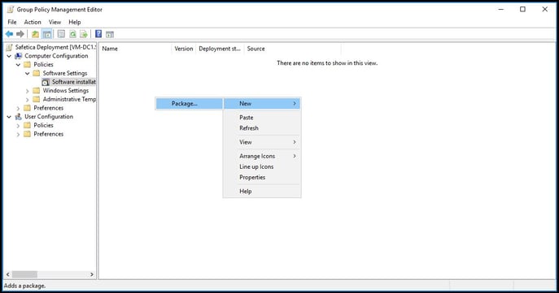The image size is (559, 293).
Task: Click the Export List toolbar icon
Action: pyautogui.click(x=84, y=34)
